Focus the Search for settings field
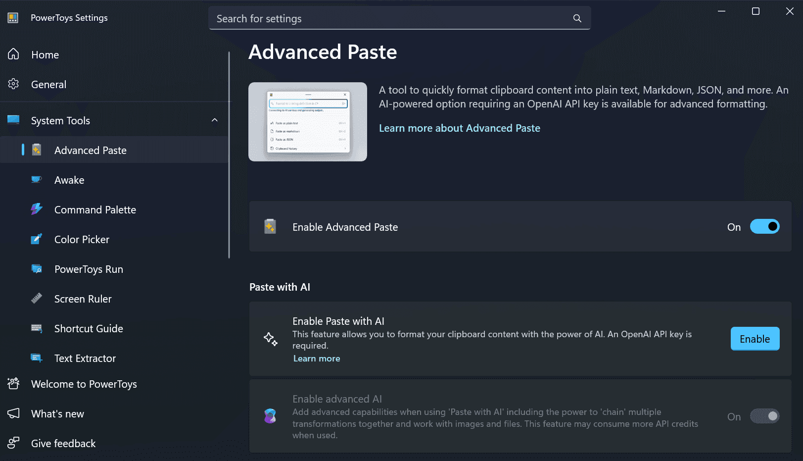Screen dimensions: 803x461 (x=391, y=18)
